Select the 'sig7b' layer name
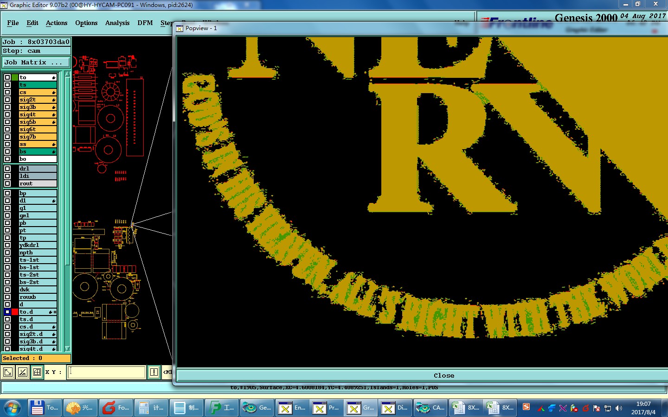 (38, 137)
